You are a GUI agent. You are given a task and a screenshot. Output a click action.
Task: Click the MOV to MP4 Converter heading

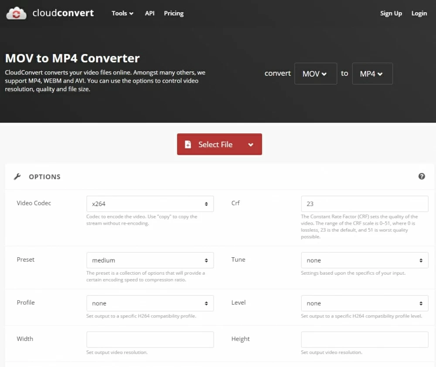72,58
